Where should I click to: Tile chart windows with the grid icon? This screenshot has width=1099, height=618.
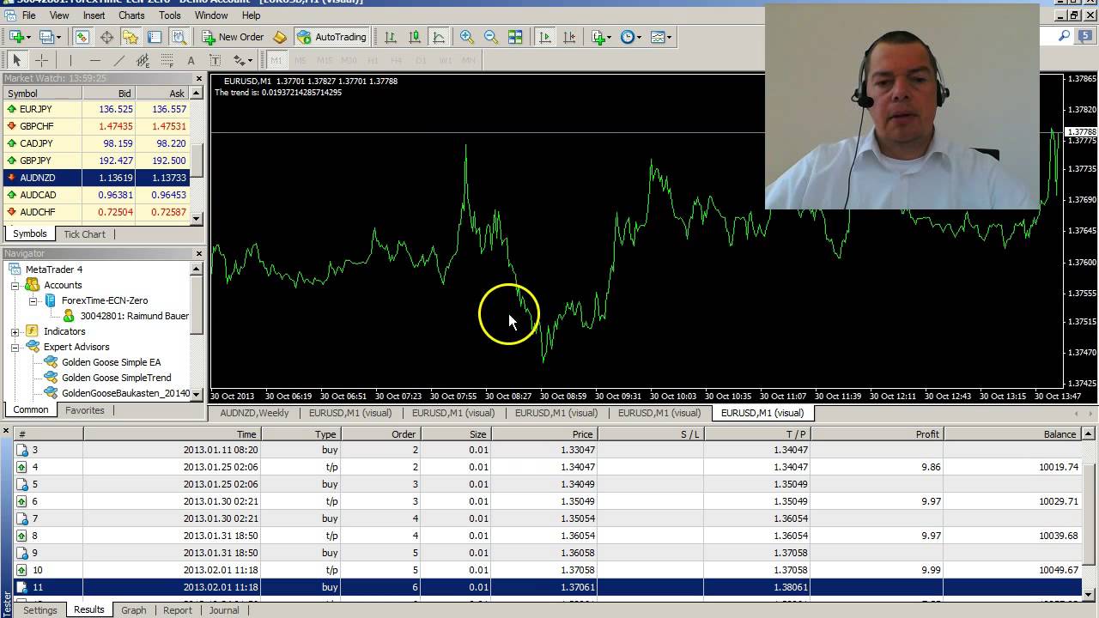pyautogui.click(x=515, y=37)
